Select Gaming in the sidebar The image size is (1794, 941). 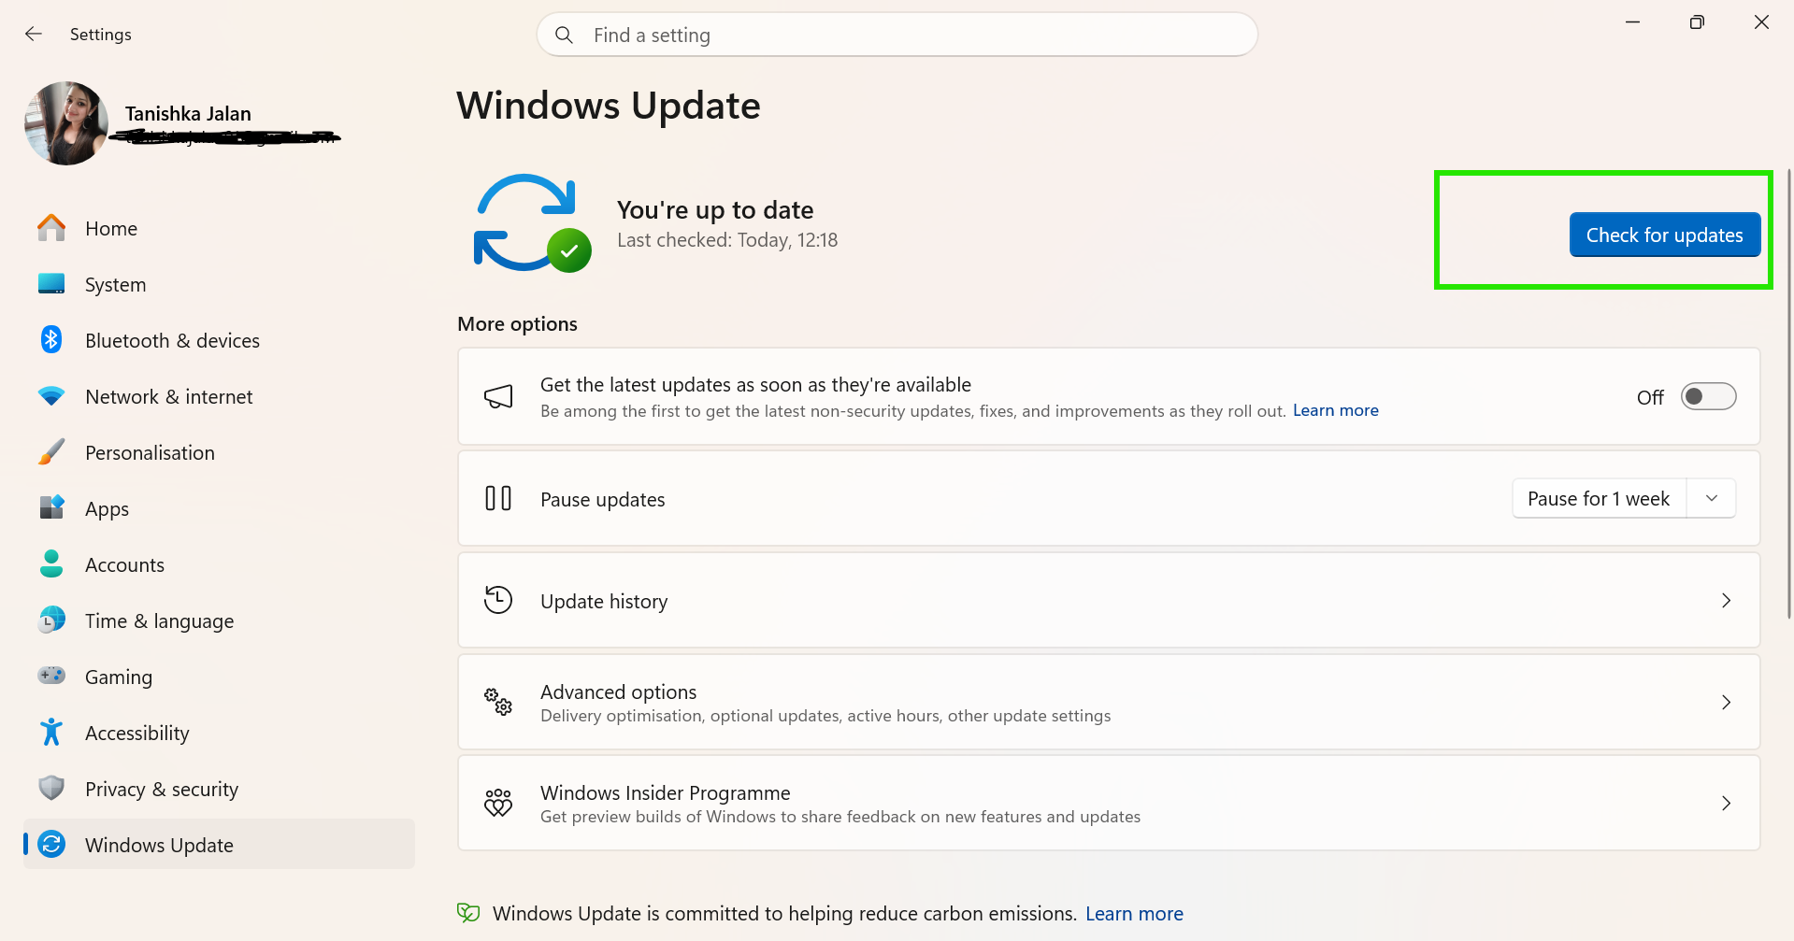(x=219, y=677)
